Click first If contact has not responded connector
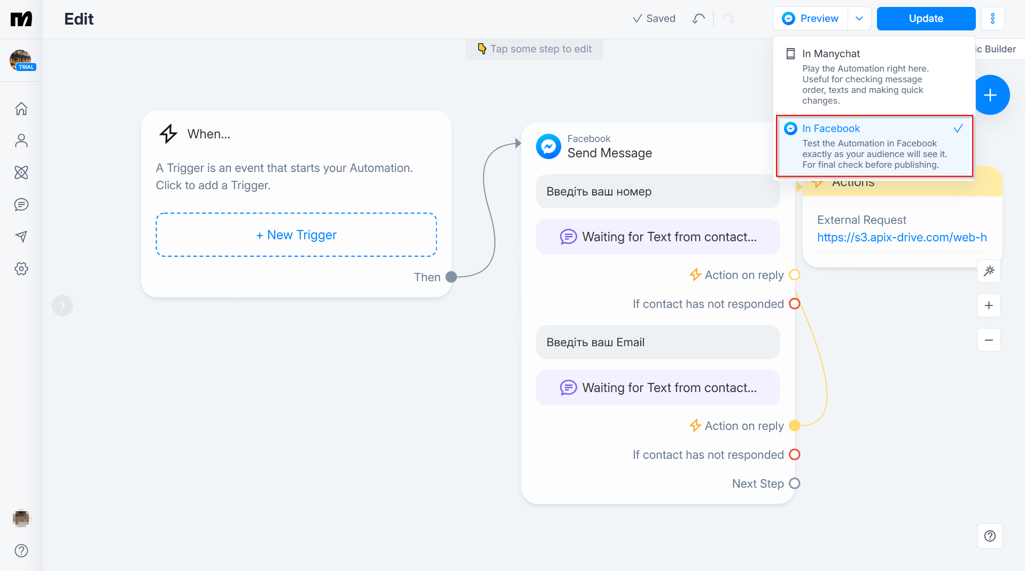Image resolution: width=1025 pixels, height=571 pixels. click(795, 304)
